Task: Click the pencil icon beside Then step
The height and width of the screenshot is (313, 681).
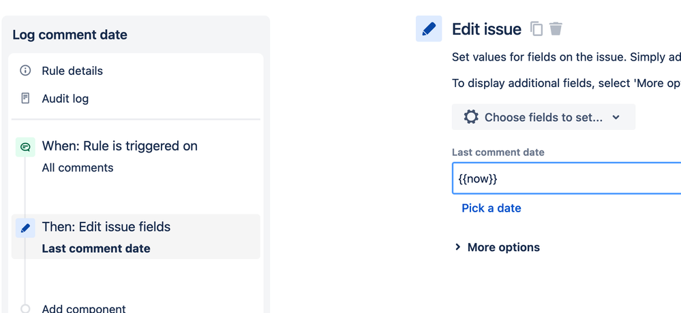Action: click(x=25, y=228)
